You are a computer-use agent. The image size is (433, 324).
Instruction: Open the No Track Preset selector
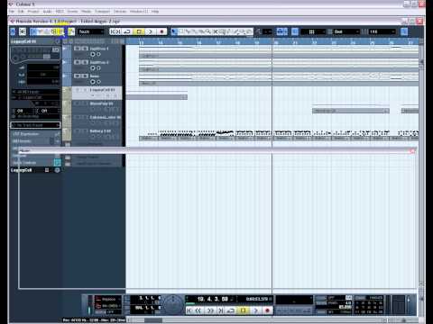pos(35,125)
